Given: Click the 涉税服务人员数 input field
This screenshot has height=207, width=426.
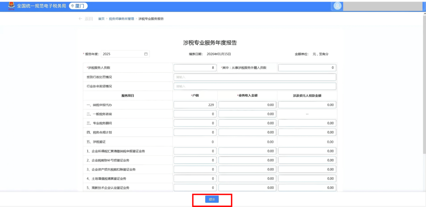Looking at the screenshot, I should (195, 68).
